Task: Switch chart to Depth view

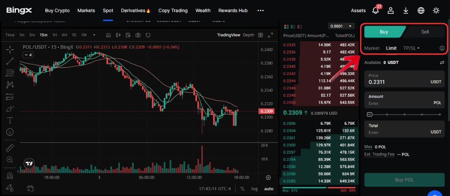Action: click(x=248, y=35)
